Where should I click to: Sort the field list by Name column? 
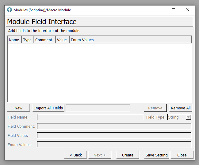pos(14,40)
